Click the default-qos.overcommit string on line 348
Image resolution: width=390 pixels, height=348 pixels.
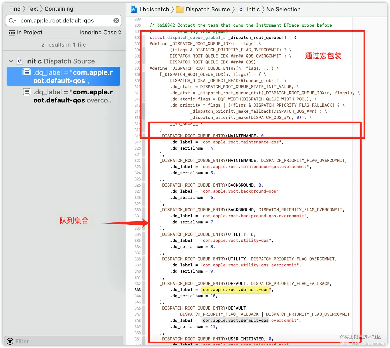pyautogui.click(x=250, y=320)
